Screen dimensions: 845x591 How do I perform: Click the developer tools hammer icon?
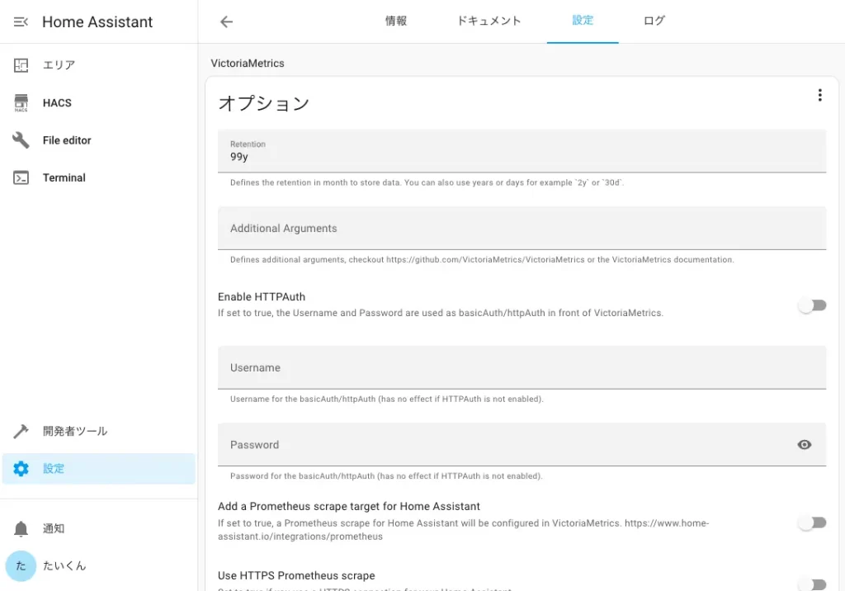tap(21, 431)
